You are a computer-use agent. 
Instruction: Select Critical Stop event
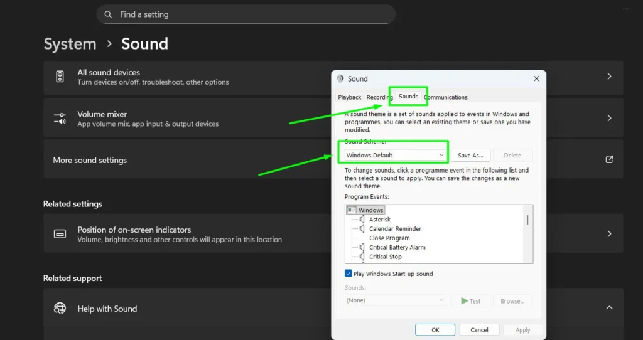pyautogui.click(x=386, y=257)
